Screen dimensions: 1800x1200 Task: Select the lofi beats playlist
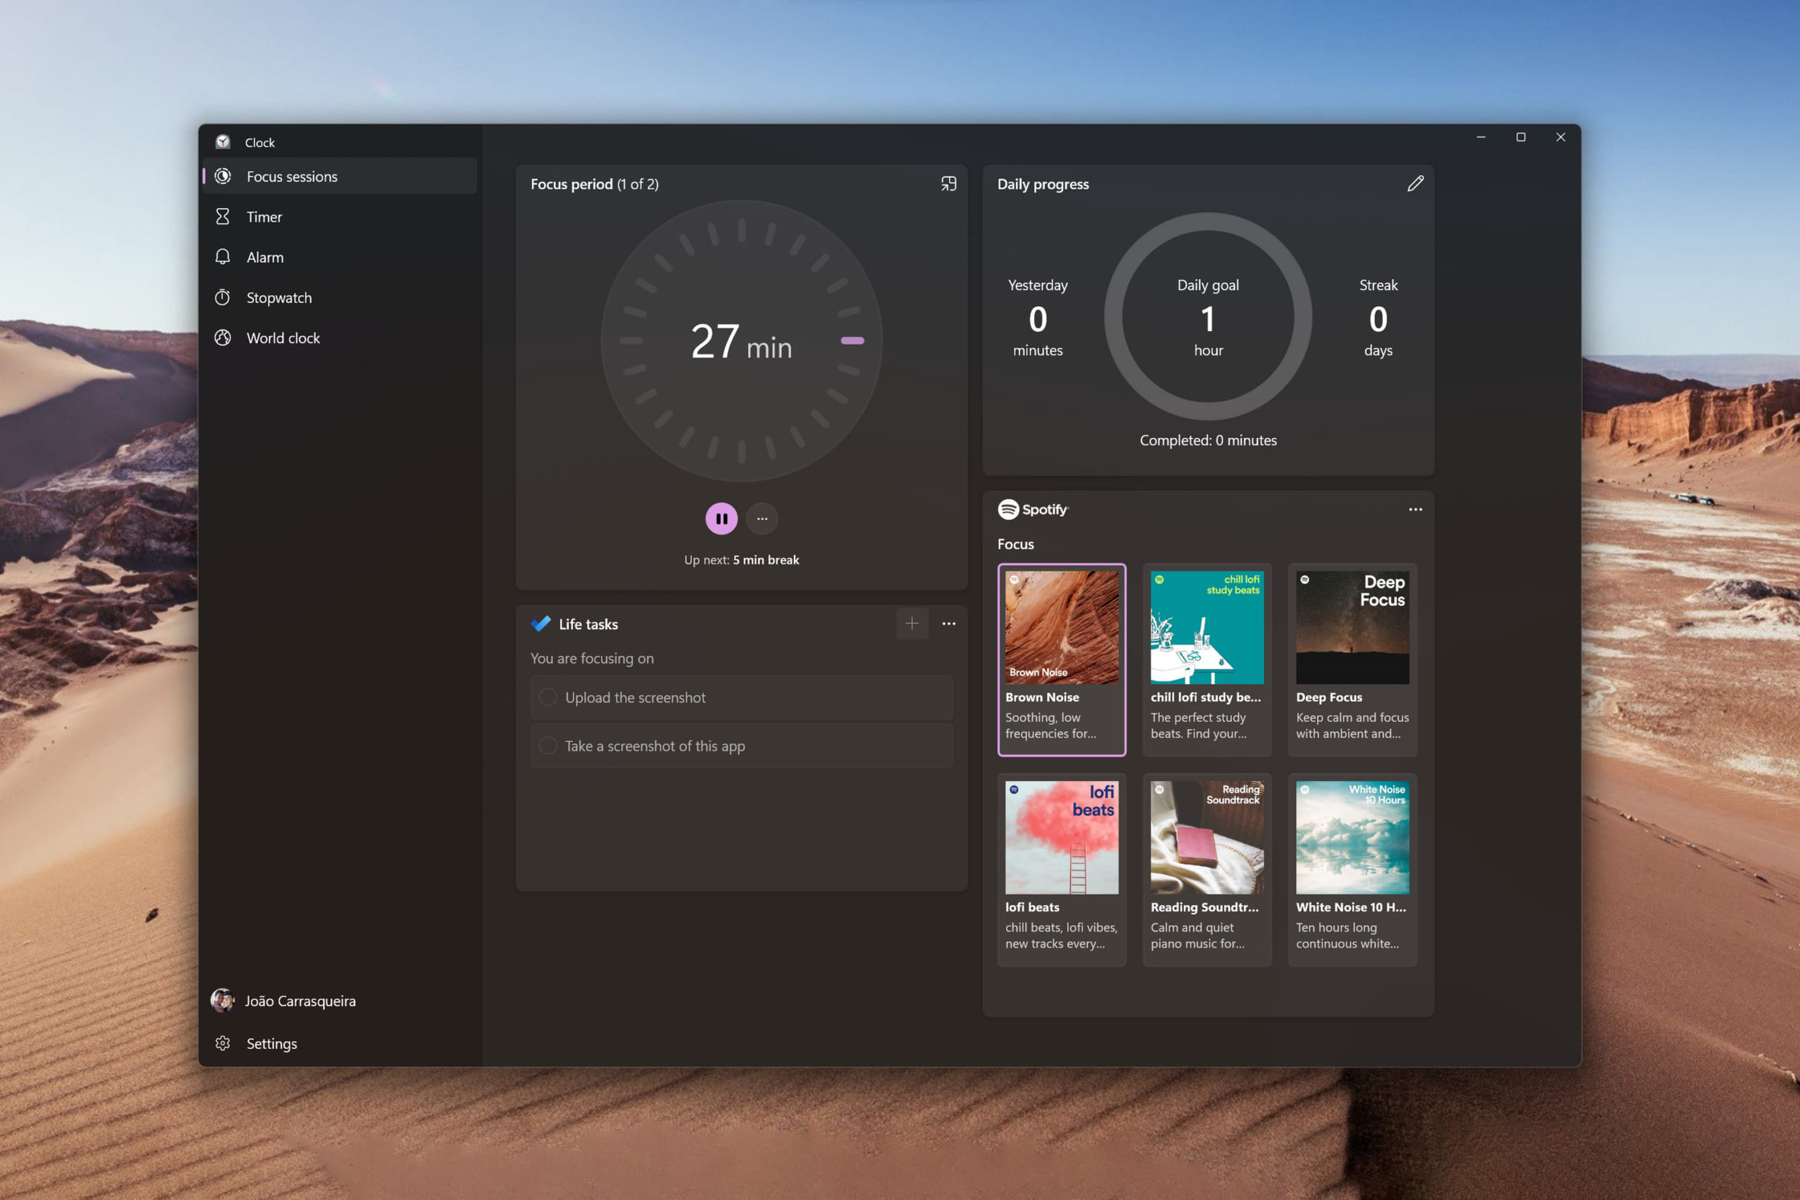click(x=1062, y=870)
